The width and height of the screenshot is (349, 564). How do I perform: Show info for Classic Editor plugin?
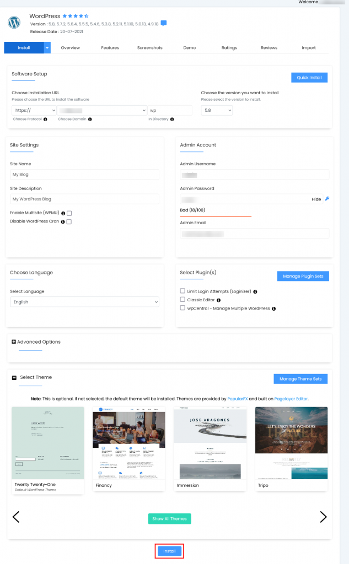tap(219, 300)
